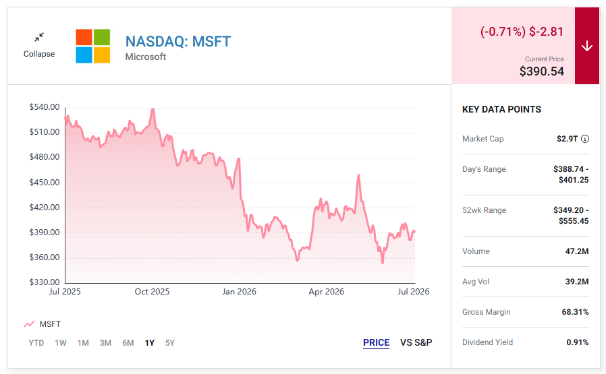The image size is (606, 374).
Task: Click the red down-arrow price indicator
Action: point(587,46)
